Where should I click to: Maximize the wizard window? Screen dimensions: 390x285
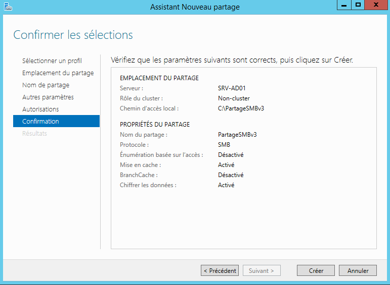click(358, 5)
